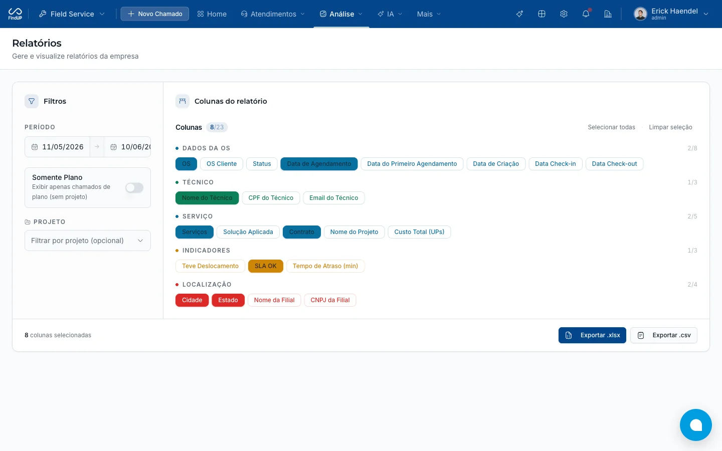Select the Data de Criação chip
722x451 pixels.
point(496,164)
